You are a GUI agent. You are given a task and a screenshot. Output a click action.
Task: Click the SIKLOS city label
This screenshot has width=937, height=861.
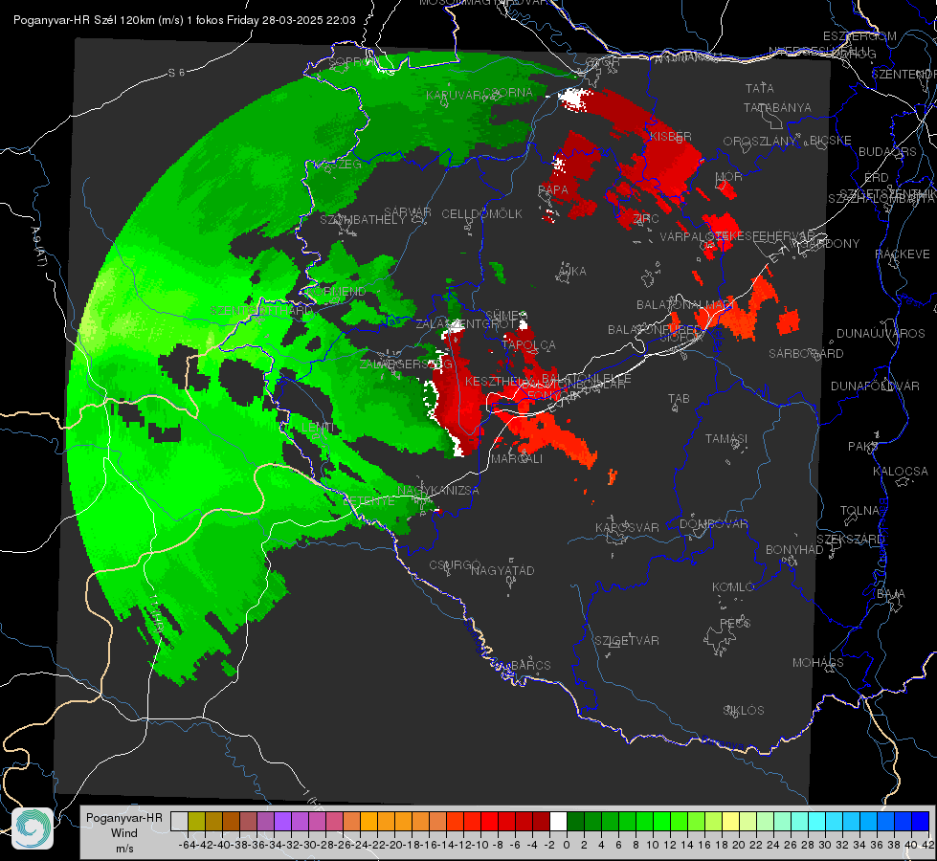coord(744,711)
